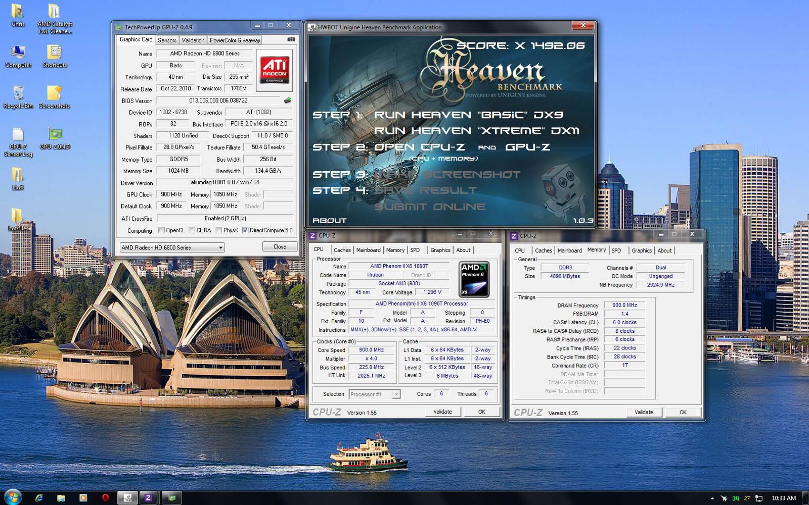Open Memory tab in left CPU-Z window

click(x=395, y=250)
